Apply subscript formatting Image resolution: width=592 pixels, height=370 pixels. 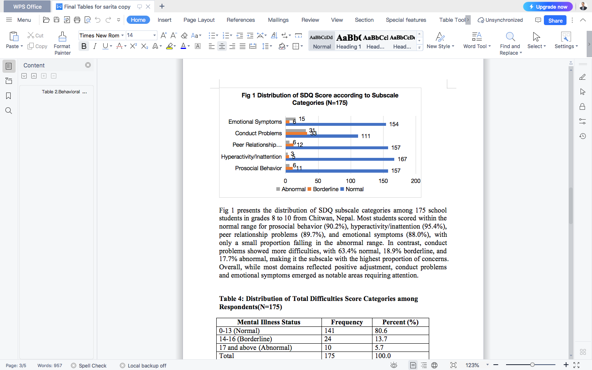pos(144,46)
